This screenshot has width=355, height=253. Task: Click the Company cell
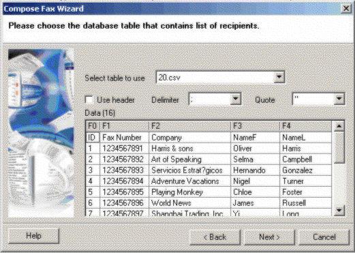189,138
